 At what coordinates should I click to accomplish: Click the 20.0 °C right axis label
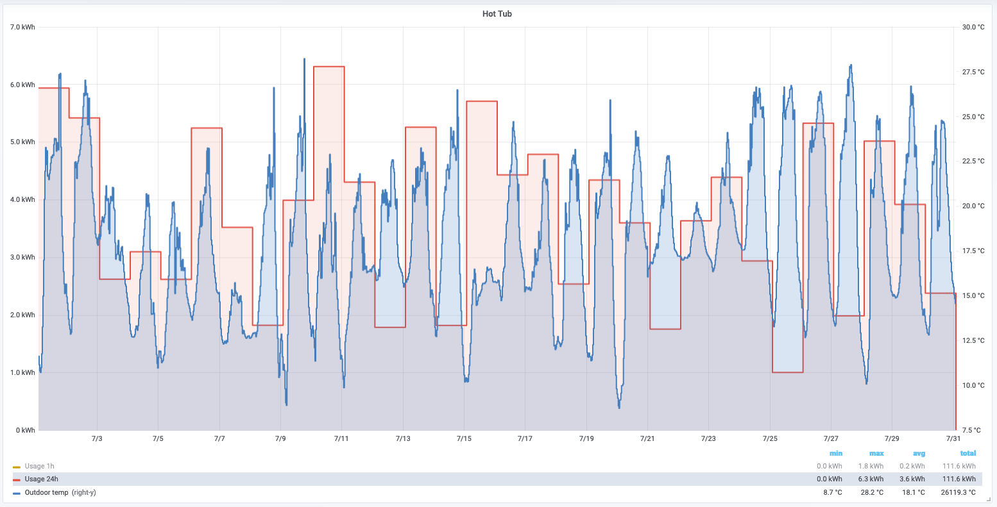click(973, 206)
